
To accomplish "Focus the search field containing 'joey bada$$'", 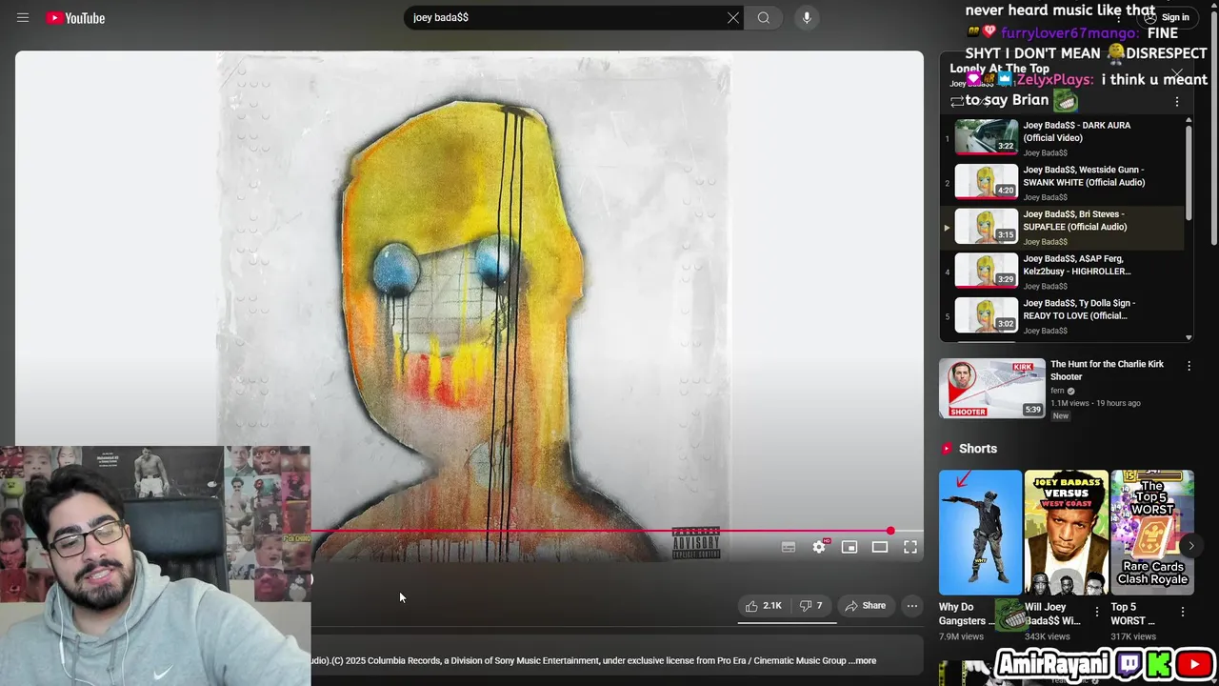I will pos(562,17).
